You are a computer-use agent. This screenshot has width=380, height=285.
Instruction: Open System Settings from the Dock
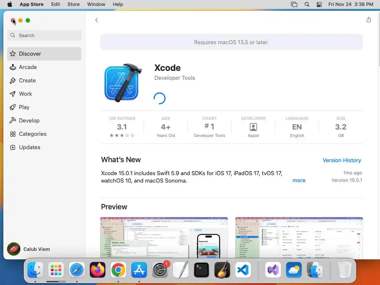160,270
